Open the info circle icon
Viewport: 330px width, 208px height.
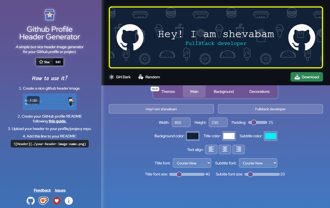point(69,201)
